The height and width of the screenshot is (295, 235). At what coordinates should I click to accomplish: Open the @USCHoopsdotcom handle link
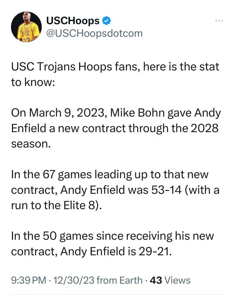(x=94, y=33)
